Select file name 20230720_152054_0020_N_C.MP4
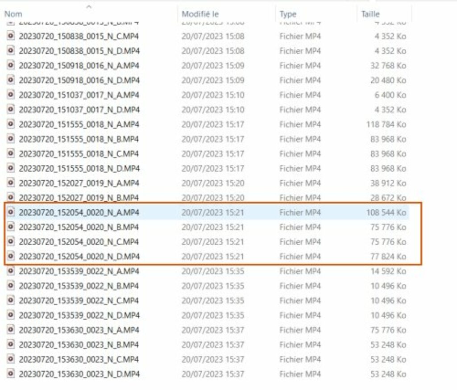 point(79,242)
